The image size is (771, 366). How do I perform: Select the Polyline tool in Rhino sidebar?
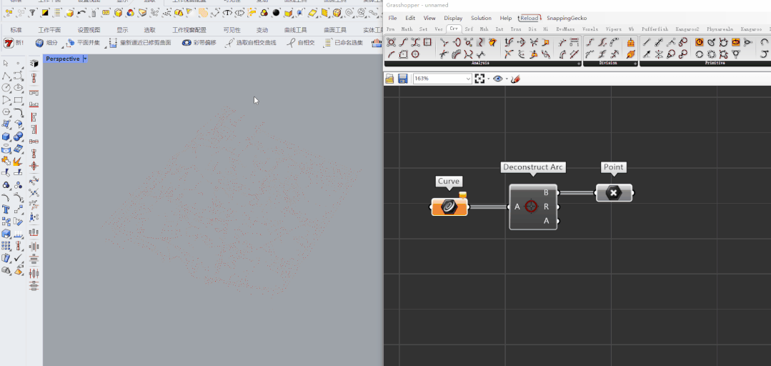click(x=6, y=76)
